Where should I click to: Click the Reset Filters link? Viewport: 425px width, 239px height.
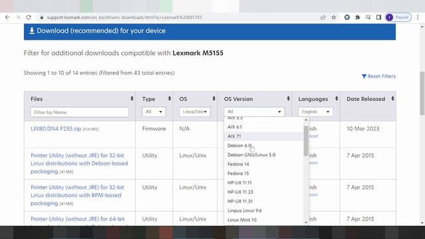[379, 76]
